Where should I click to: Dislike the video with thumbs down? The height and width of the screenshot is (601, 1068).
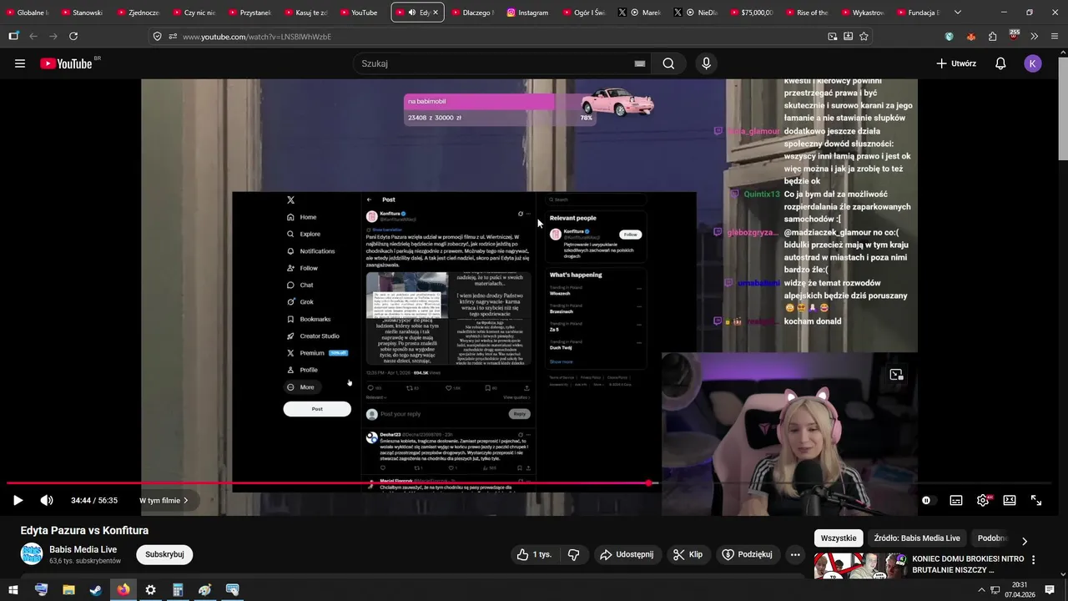click(573, 554)
